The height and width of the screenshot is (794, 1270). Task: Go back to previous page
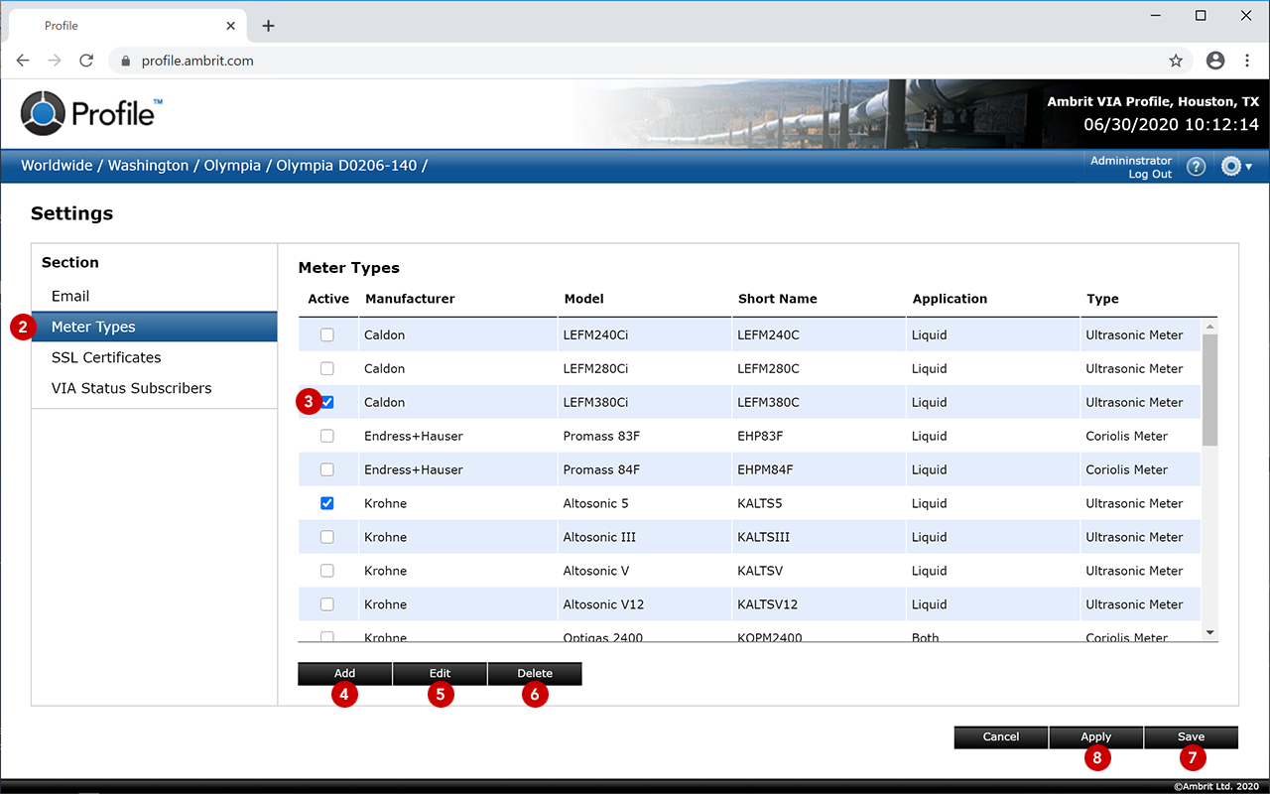tap(23, 61)
